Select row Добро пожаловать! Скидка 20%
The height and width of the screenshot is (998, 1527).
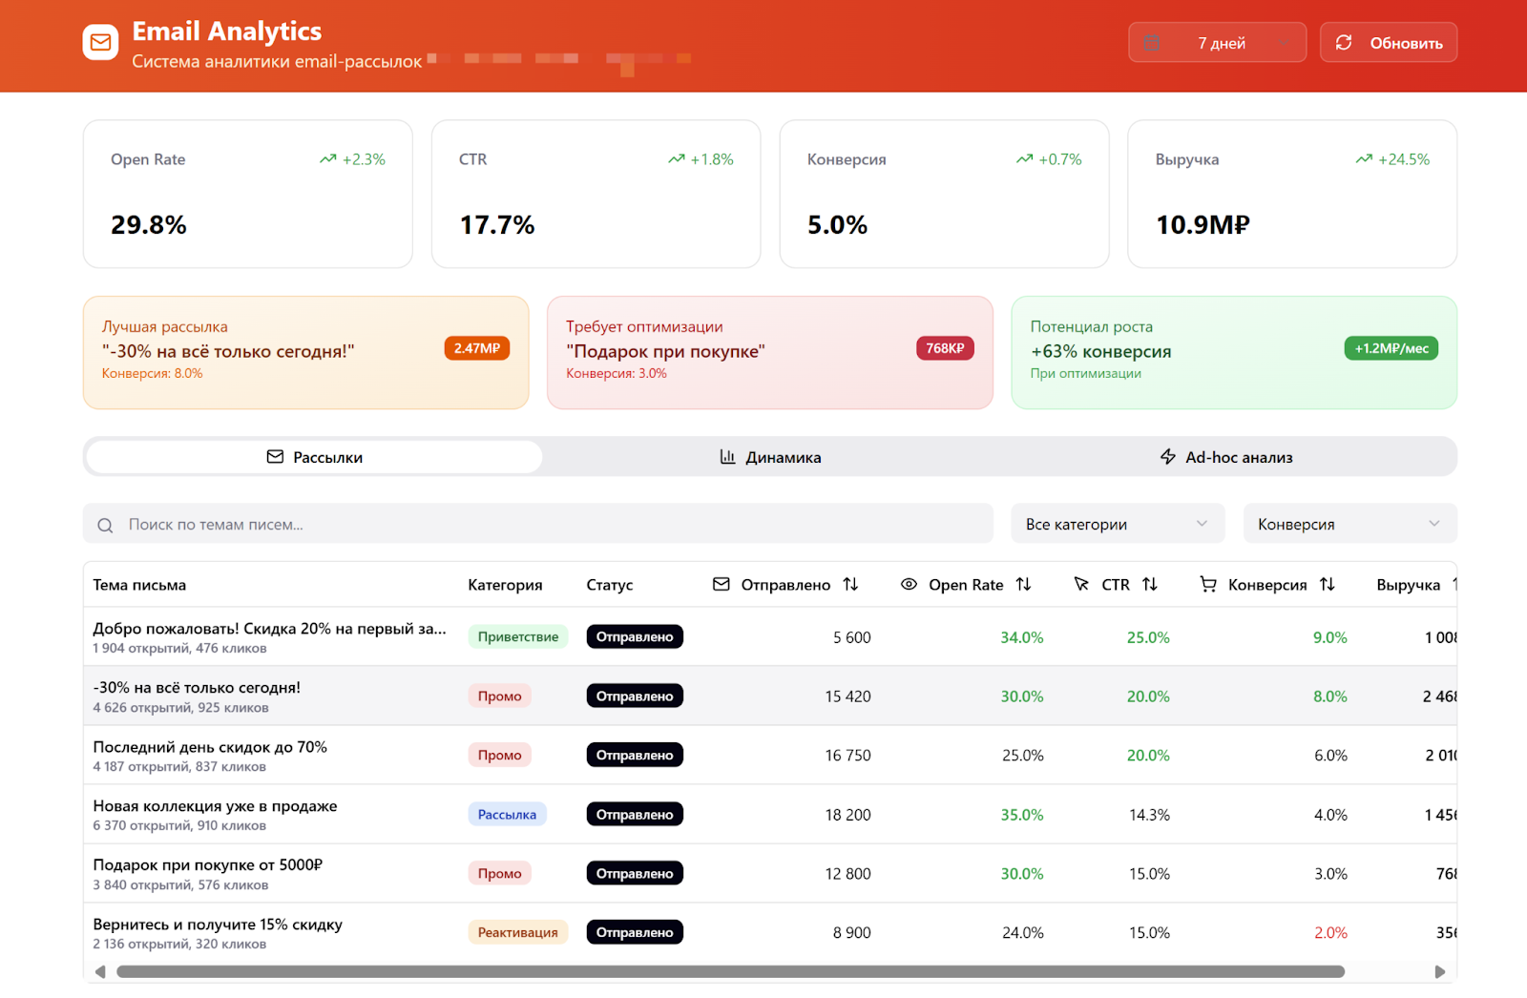pyautogui.click(x=770, y=636)
